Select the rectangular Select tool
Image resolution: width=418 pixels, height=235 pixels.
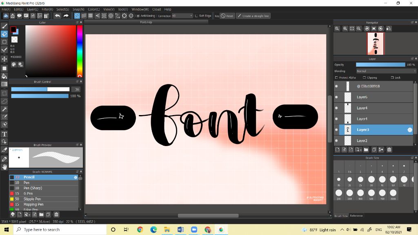click(4, 93)
